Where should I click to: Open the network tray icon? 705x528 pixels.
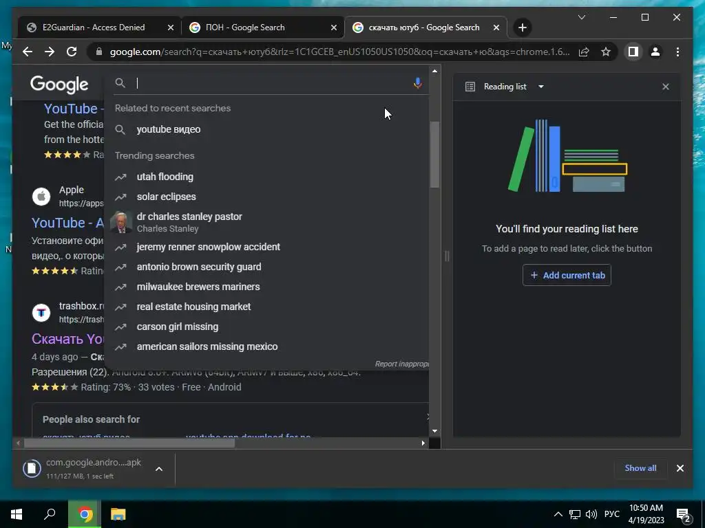pos(575,514)
